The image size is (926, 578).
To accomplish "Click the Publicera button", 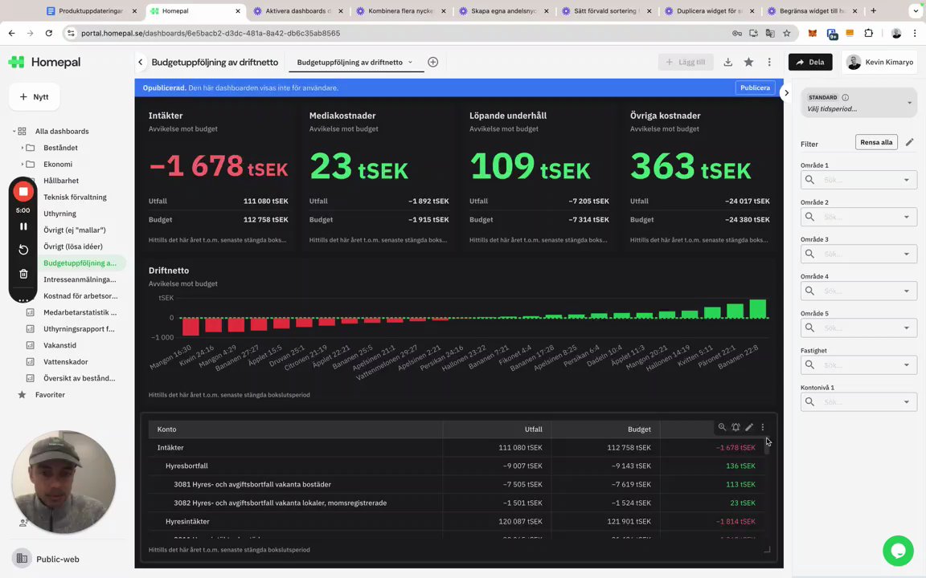I will pyautogui.click(x=755, y=88).
